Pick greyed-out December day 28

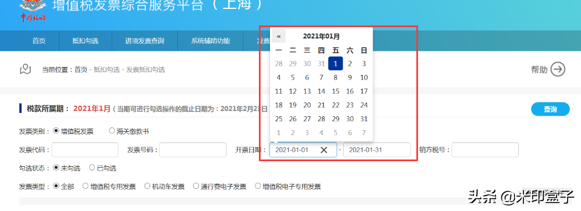pyautogui.click(x=279, y=64)
